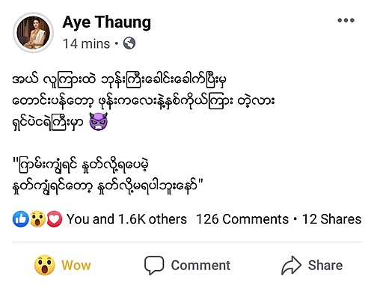Click the public globe privacy icon
This screenshot has width=374, height=288.
coord(129,43)
